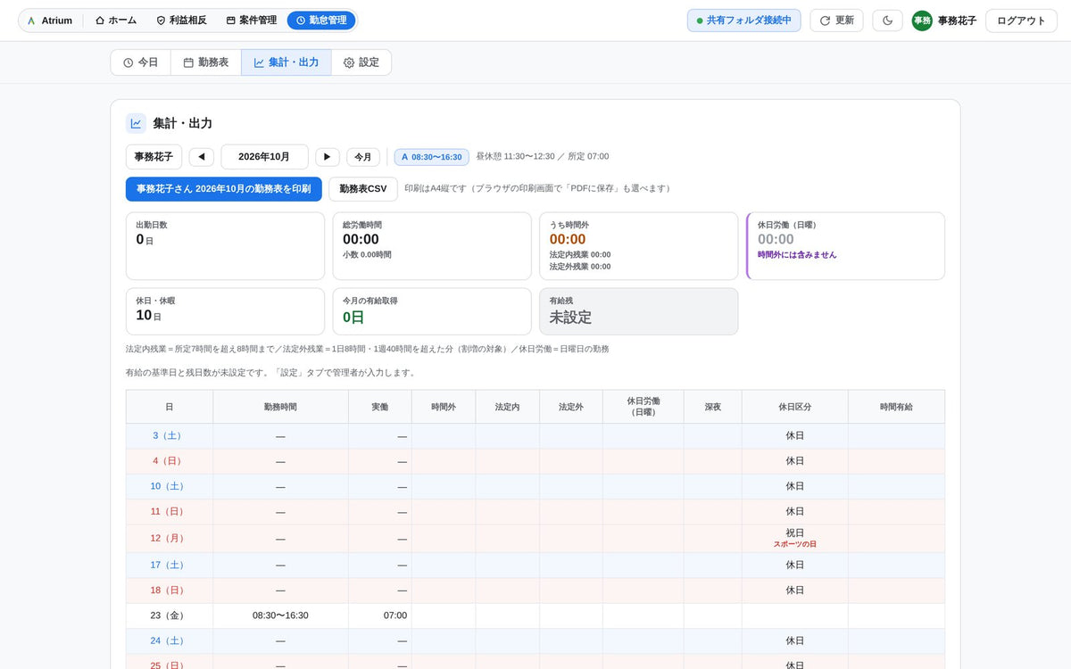Open 利益相反 navigation item

(181, 21)
